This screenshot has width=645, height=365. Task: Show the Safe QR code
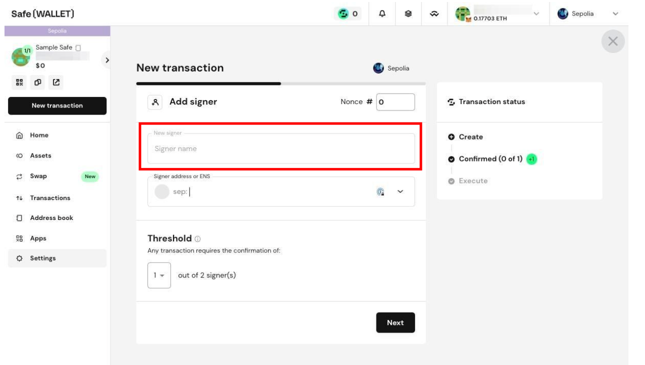click(19, 82)
